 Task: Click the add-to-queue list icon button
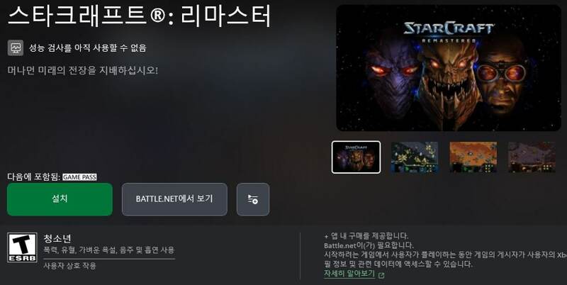point(253,199)
